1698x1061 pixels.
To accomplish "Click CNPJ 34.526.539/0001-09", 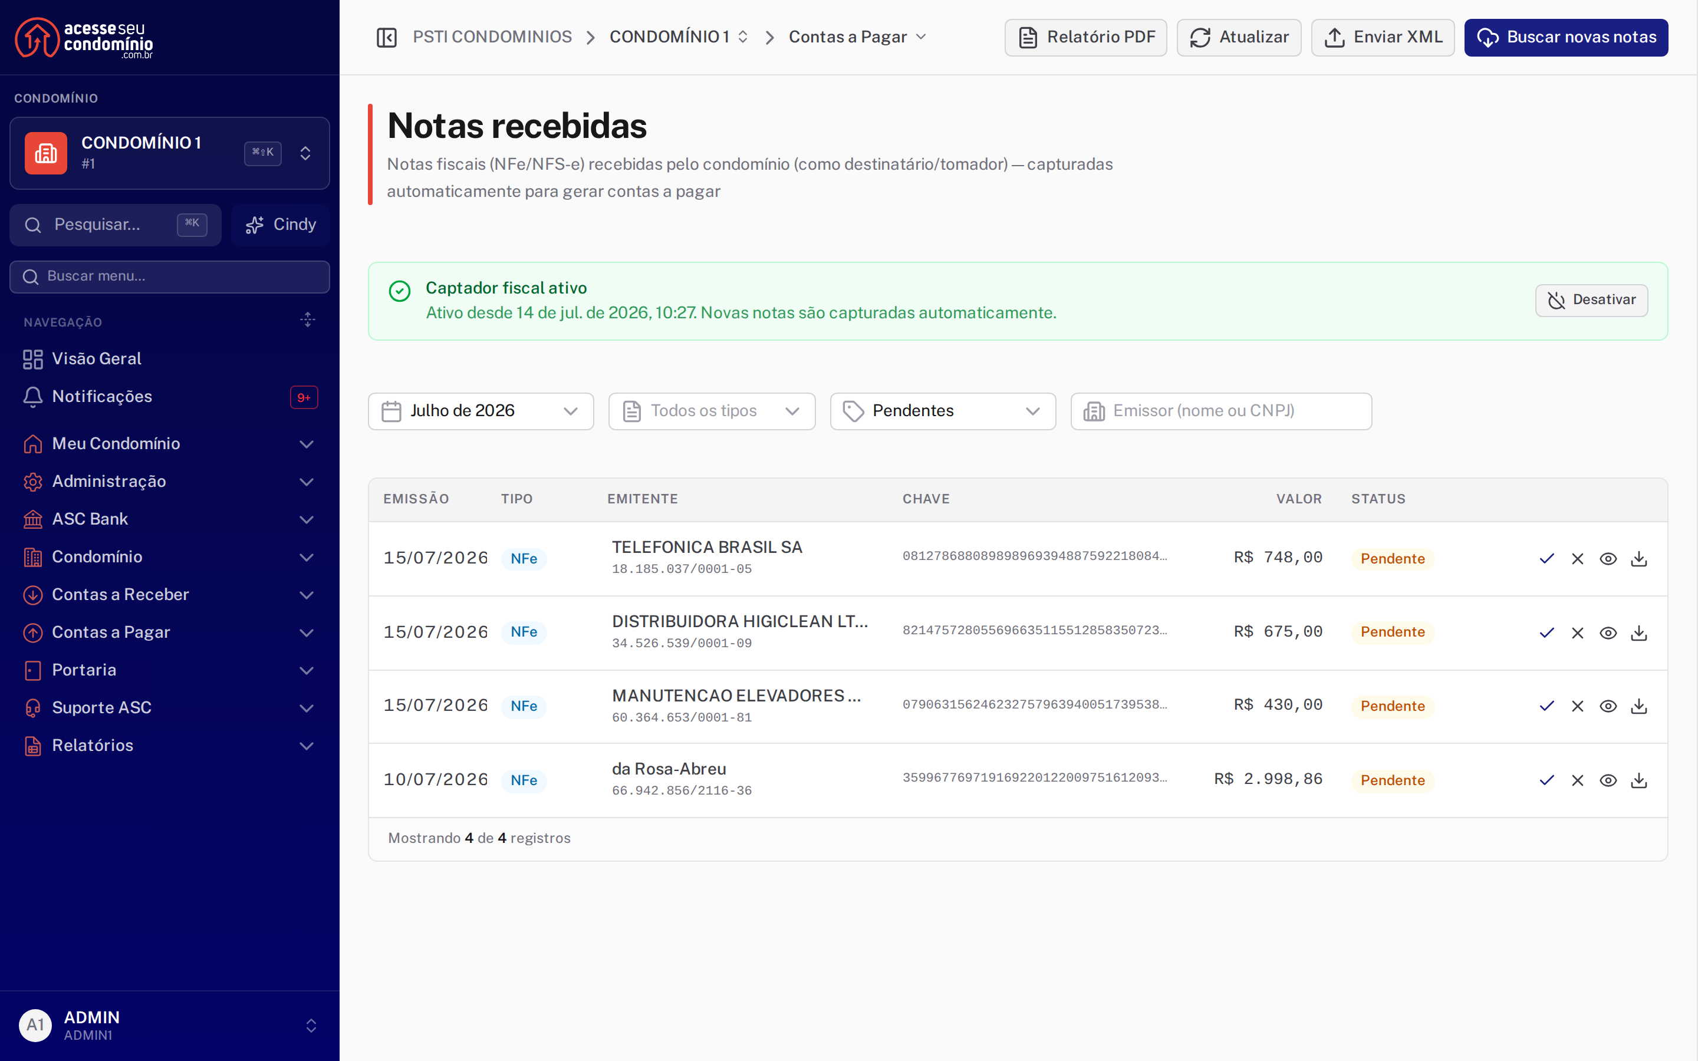I will [682, 644].
